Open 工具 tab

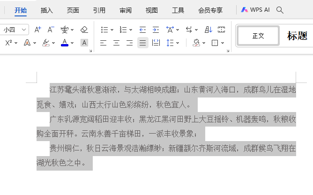point(178,10)
